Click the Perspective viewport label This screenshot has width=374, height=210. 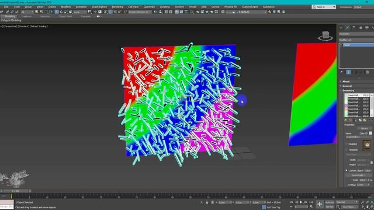coord(10,26)
